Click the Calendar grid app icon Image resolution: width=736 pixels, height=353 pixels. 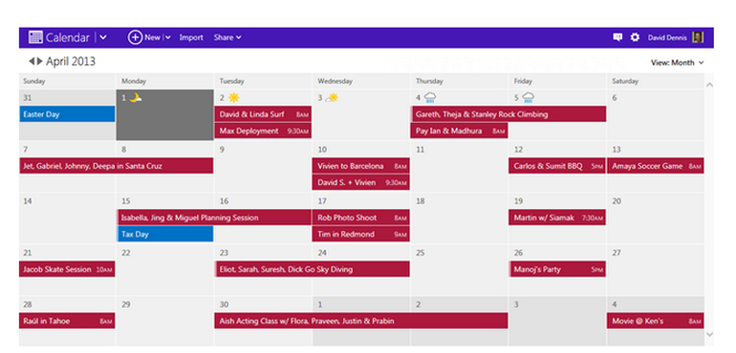[35, 37]
